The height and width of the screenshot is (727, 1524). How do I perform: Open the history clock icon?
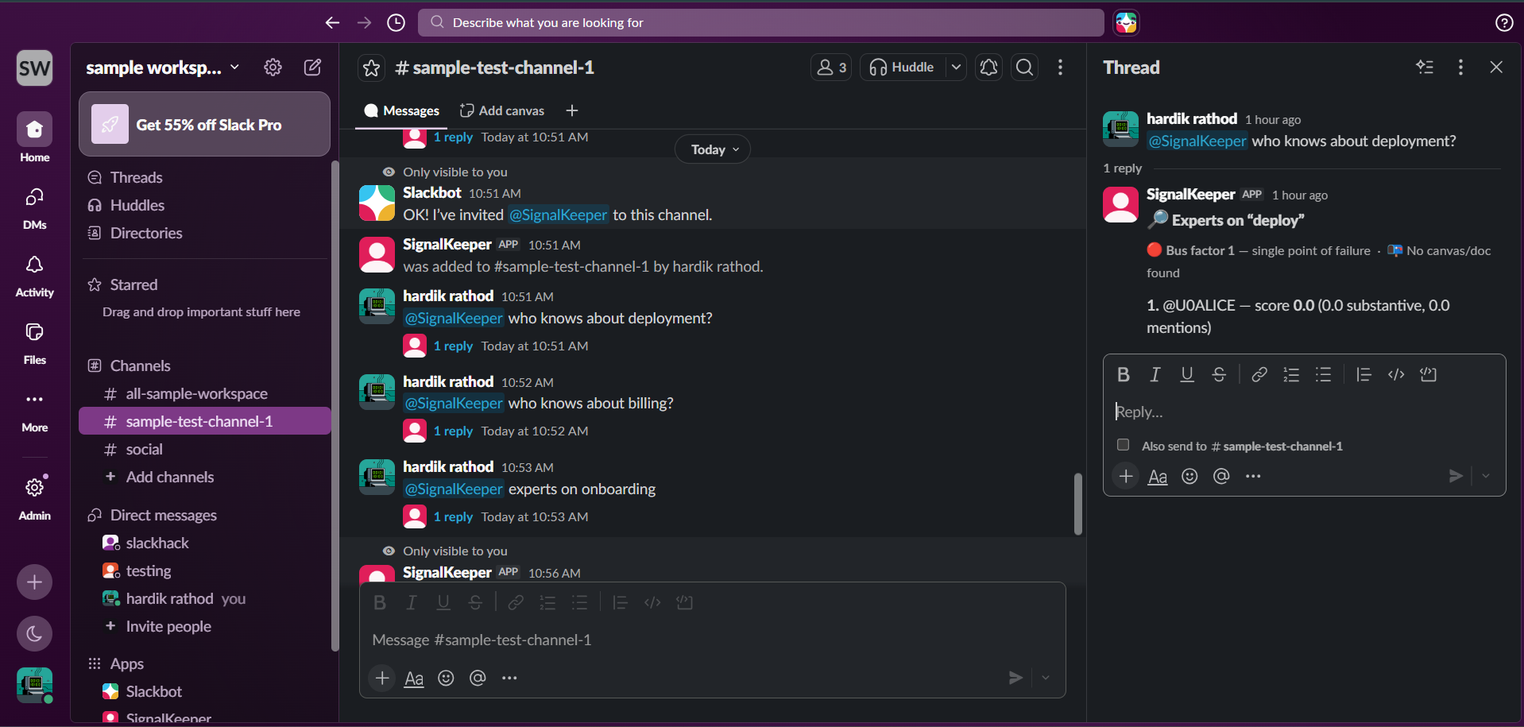[x=396, y=23]
